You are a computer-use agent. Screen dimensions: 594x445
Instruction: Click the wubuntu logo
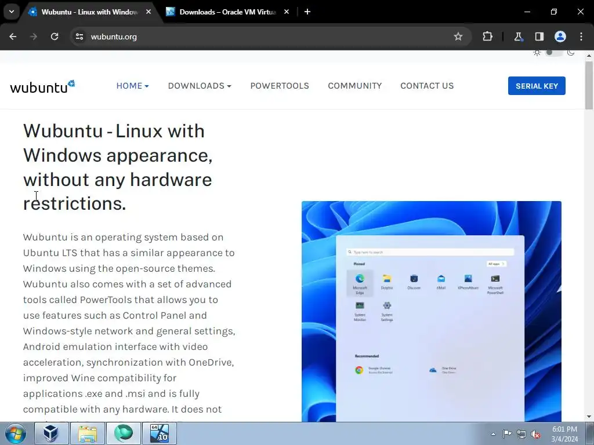(42, 86)
